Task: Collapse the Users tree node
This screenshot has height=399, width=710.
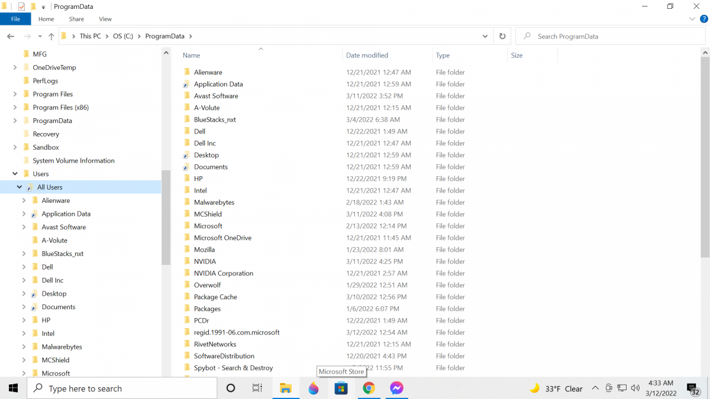Action: coord(15,174)
